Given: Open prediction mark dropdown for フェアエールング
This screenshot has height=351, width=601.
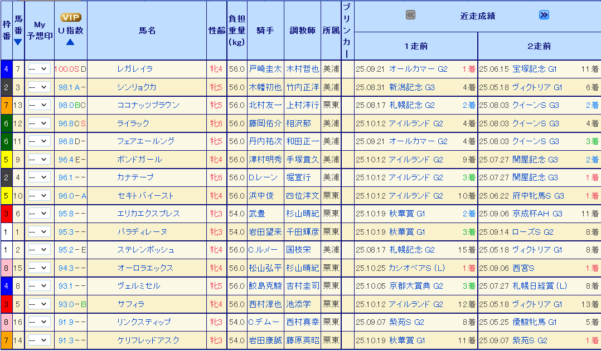Looking at the screenshot, I should point(39,141).
